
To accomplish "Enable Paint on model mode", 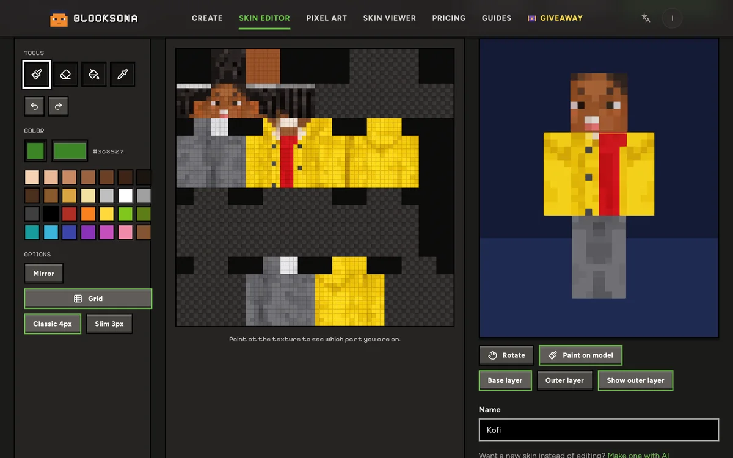I will coord(580,355).
